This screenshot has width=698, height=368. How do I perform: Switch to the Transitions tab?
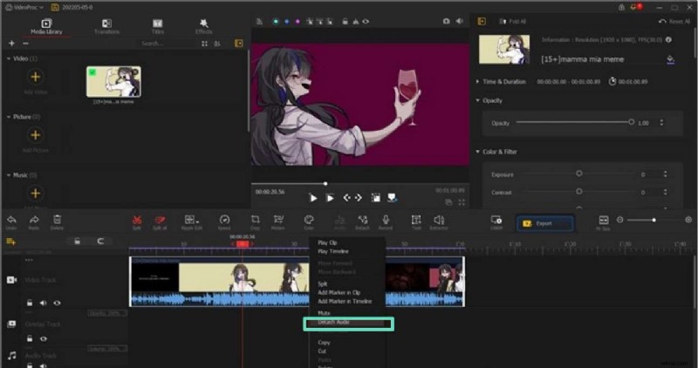pyautogui.click(x=107, y=26)
